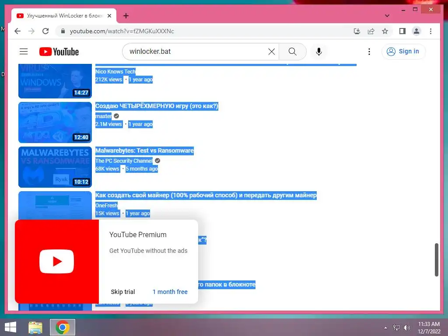The width and height of the screenshot is (448, 336).
Task: Click the Chrome taskbar icon
Action: pyautogui.click(x=62, y=327)
